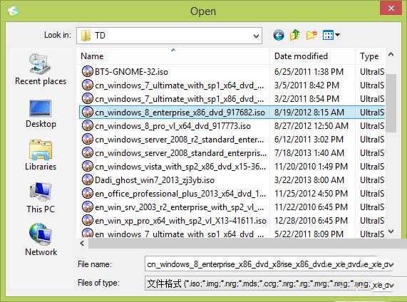Click date 3/22/2013 8:00 AM

[x=309, y=179]
